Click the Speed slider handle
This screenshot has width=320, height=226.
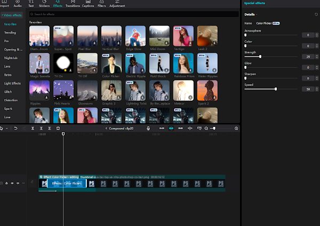[276, 89]
